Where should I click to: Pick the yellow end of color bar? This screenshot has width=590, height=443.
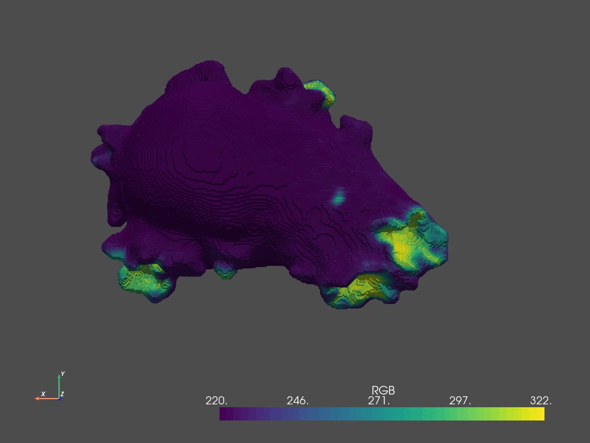point(539,414)
